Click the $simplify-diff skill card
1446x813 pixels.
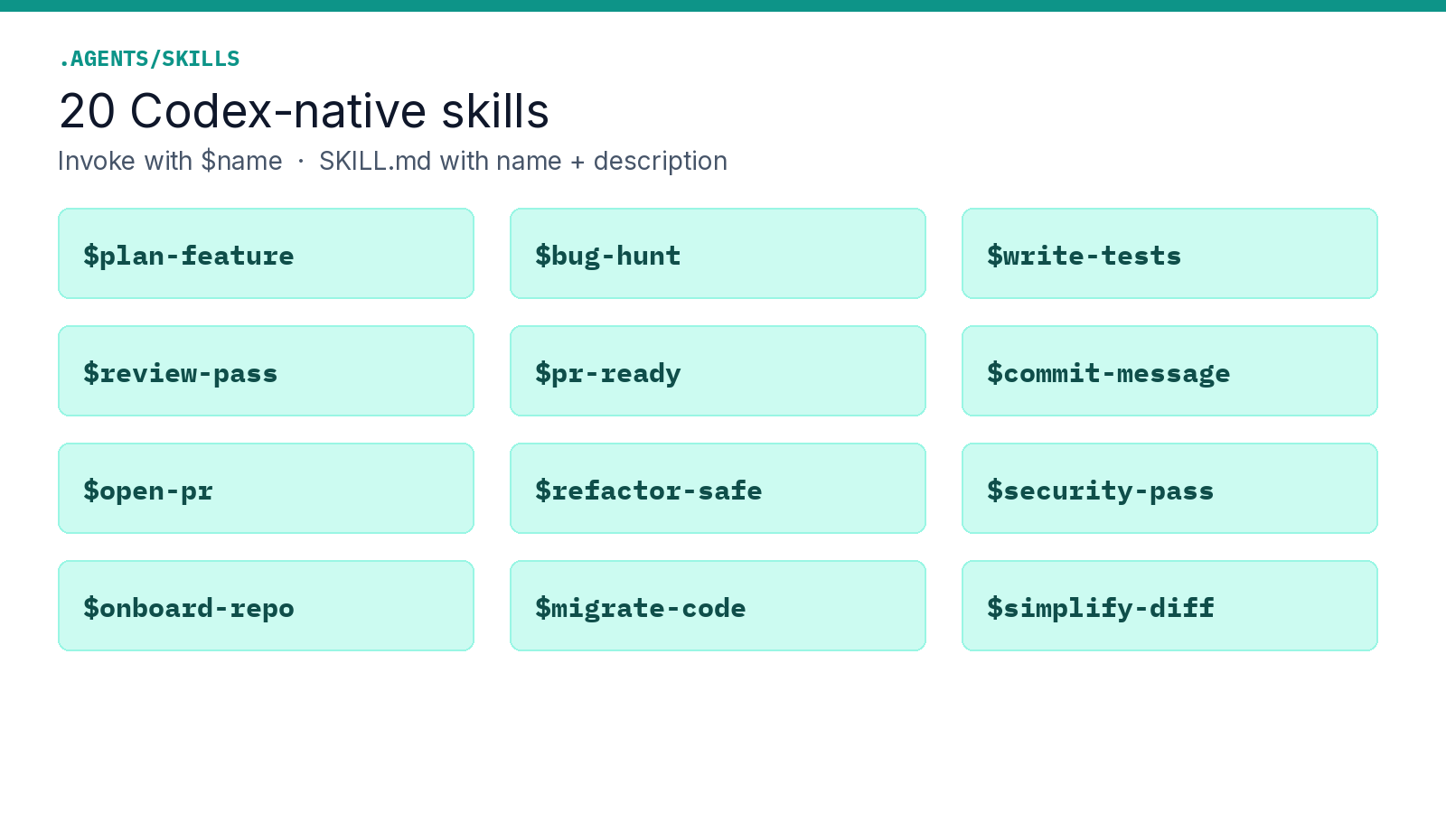[x=1169, y=606]
